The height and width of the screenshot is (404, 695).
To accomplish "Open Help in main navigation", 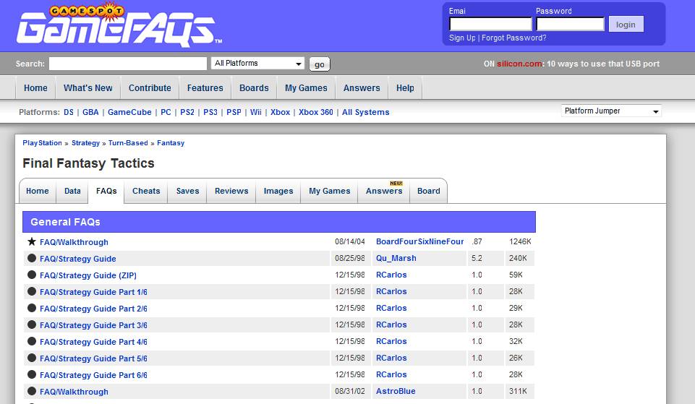I will pyautogui.click(x=405, y=87).
